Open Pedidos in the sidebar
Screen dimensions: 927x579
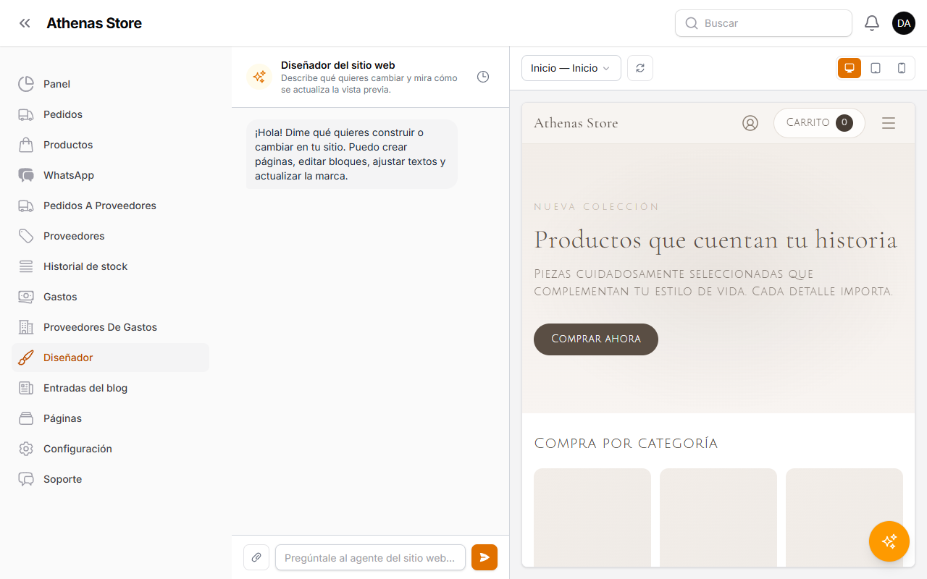point(110,114)
